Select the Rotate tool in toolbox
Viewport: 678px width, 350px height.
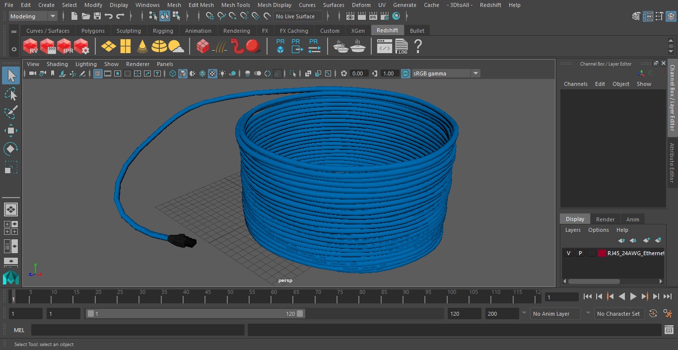tap(11, 149)
